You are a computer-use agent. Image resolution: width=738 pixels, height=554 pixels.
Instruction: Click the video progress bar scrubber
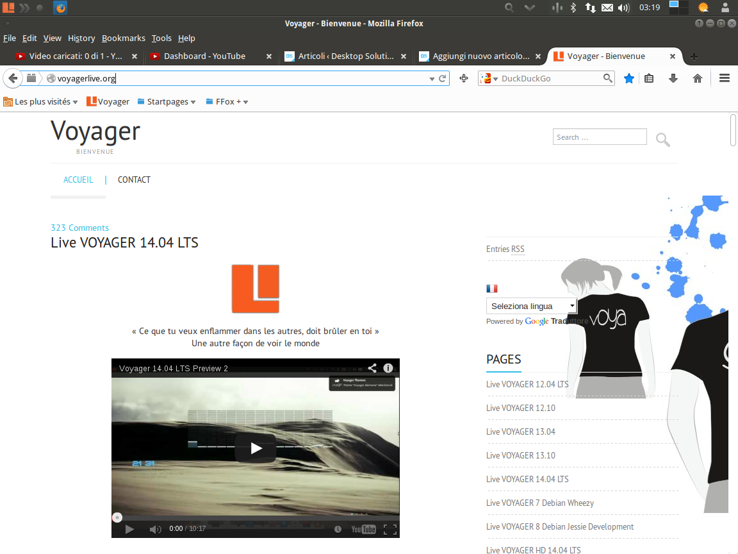pyautogui.click(x=117, y=517)
